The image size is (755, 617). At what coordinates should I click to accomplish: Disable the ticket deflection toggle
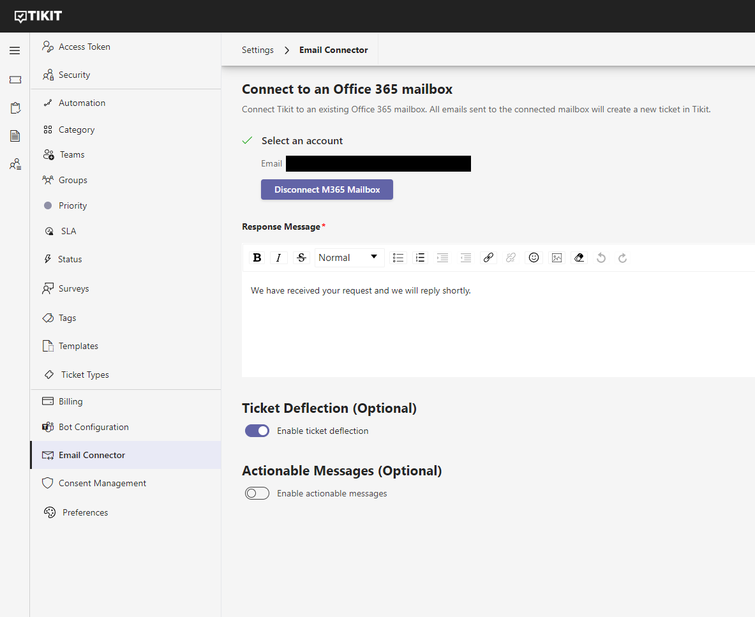(257, 431)
